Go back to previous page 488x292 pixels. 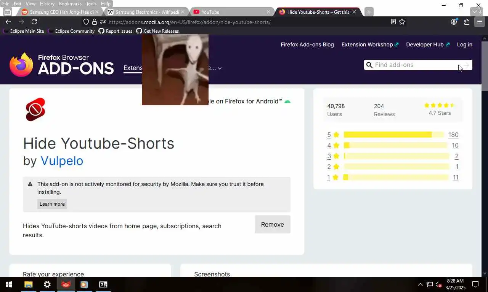pyautogui.click(x=8, y=22)
